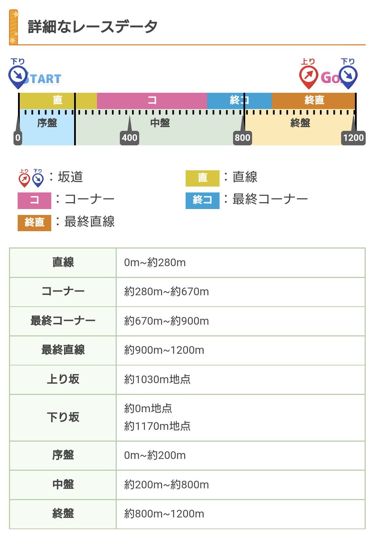
Task: Click the star-decorated orange header icon
Action: pyautogui.click(x=14, y=27)
